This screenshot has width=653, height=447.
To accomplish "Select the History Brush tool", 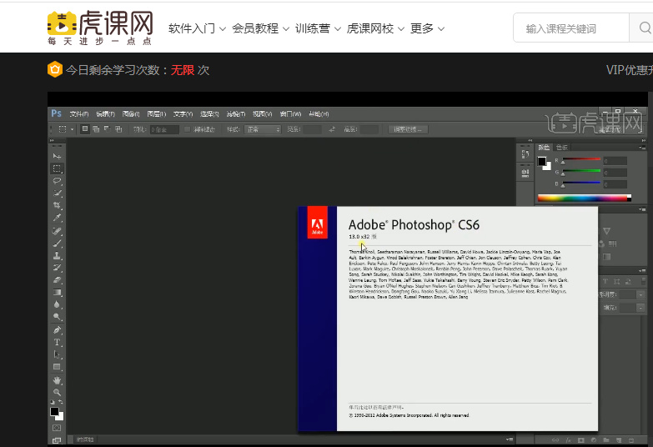I will click(57, 268).
